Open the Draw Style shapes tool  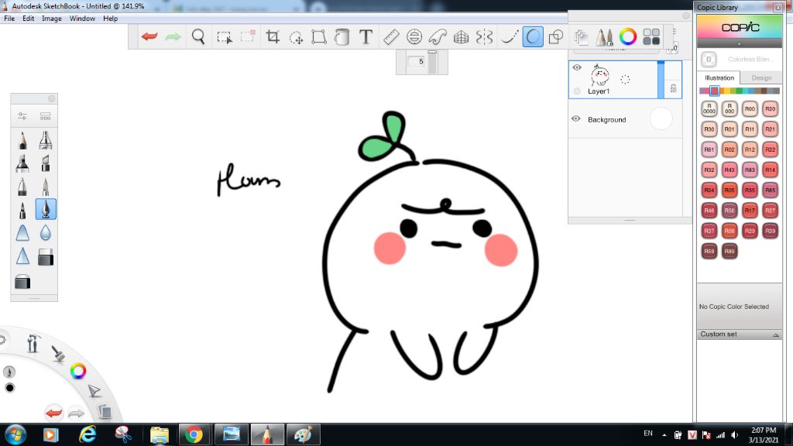click(556, 37)
